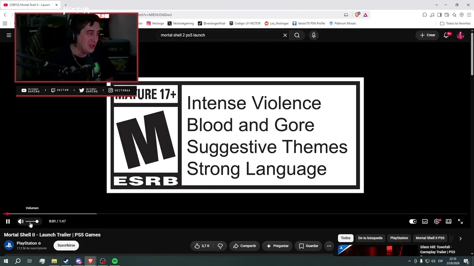
Task: Expand the tab search chevron
Action: pyautogui.click(x=437, y=5)
